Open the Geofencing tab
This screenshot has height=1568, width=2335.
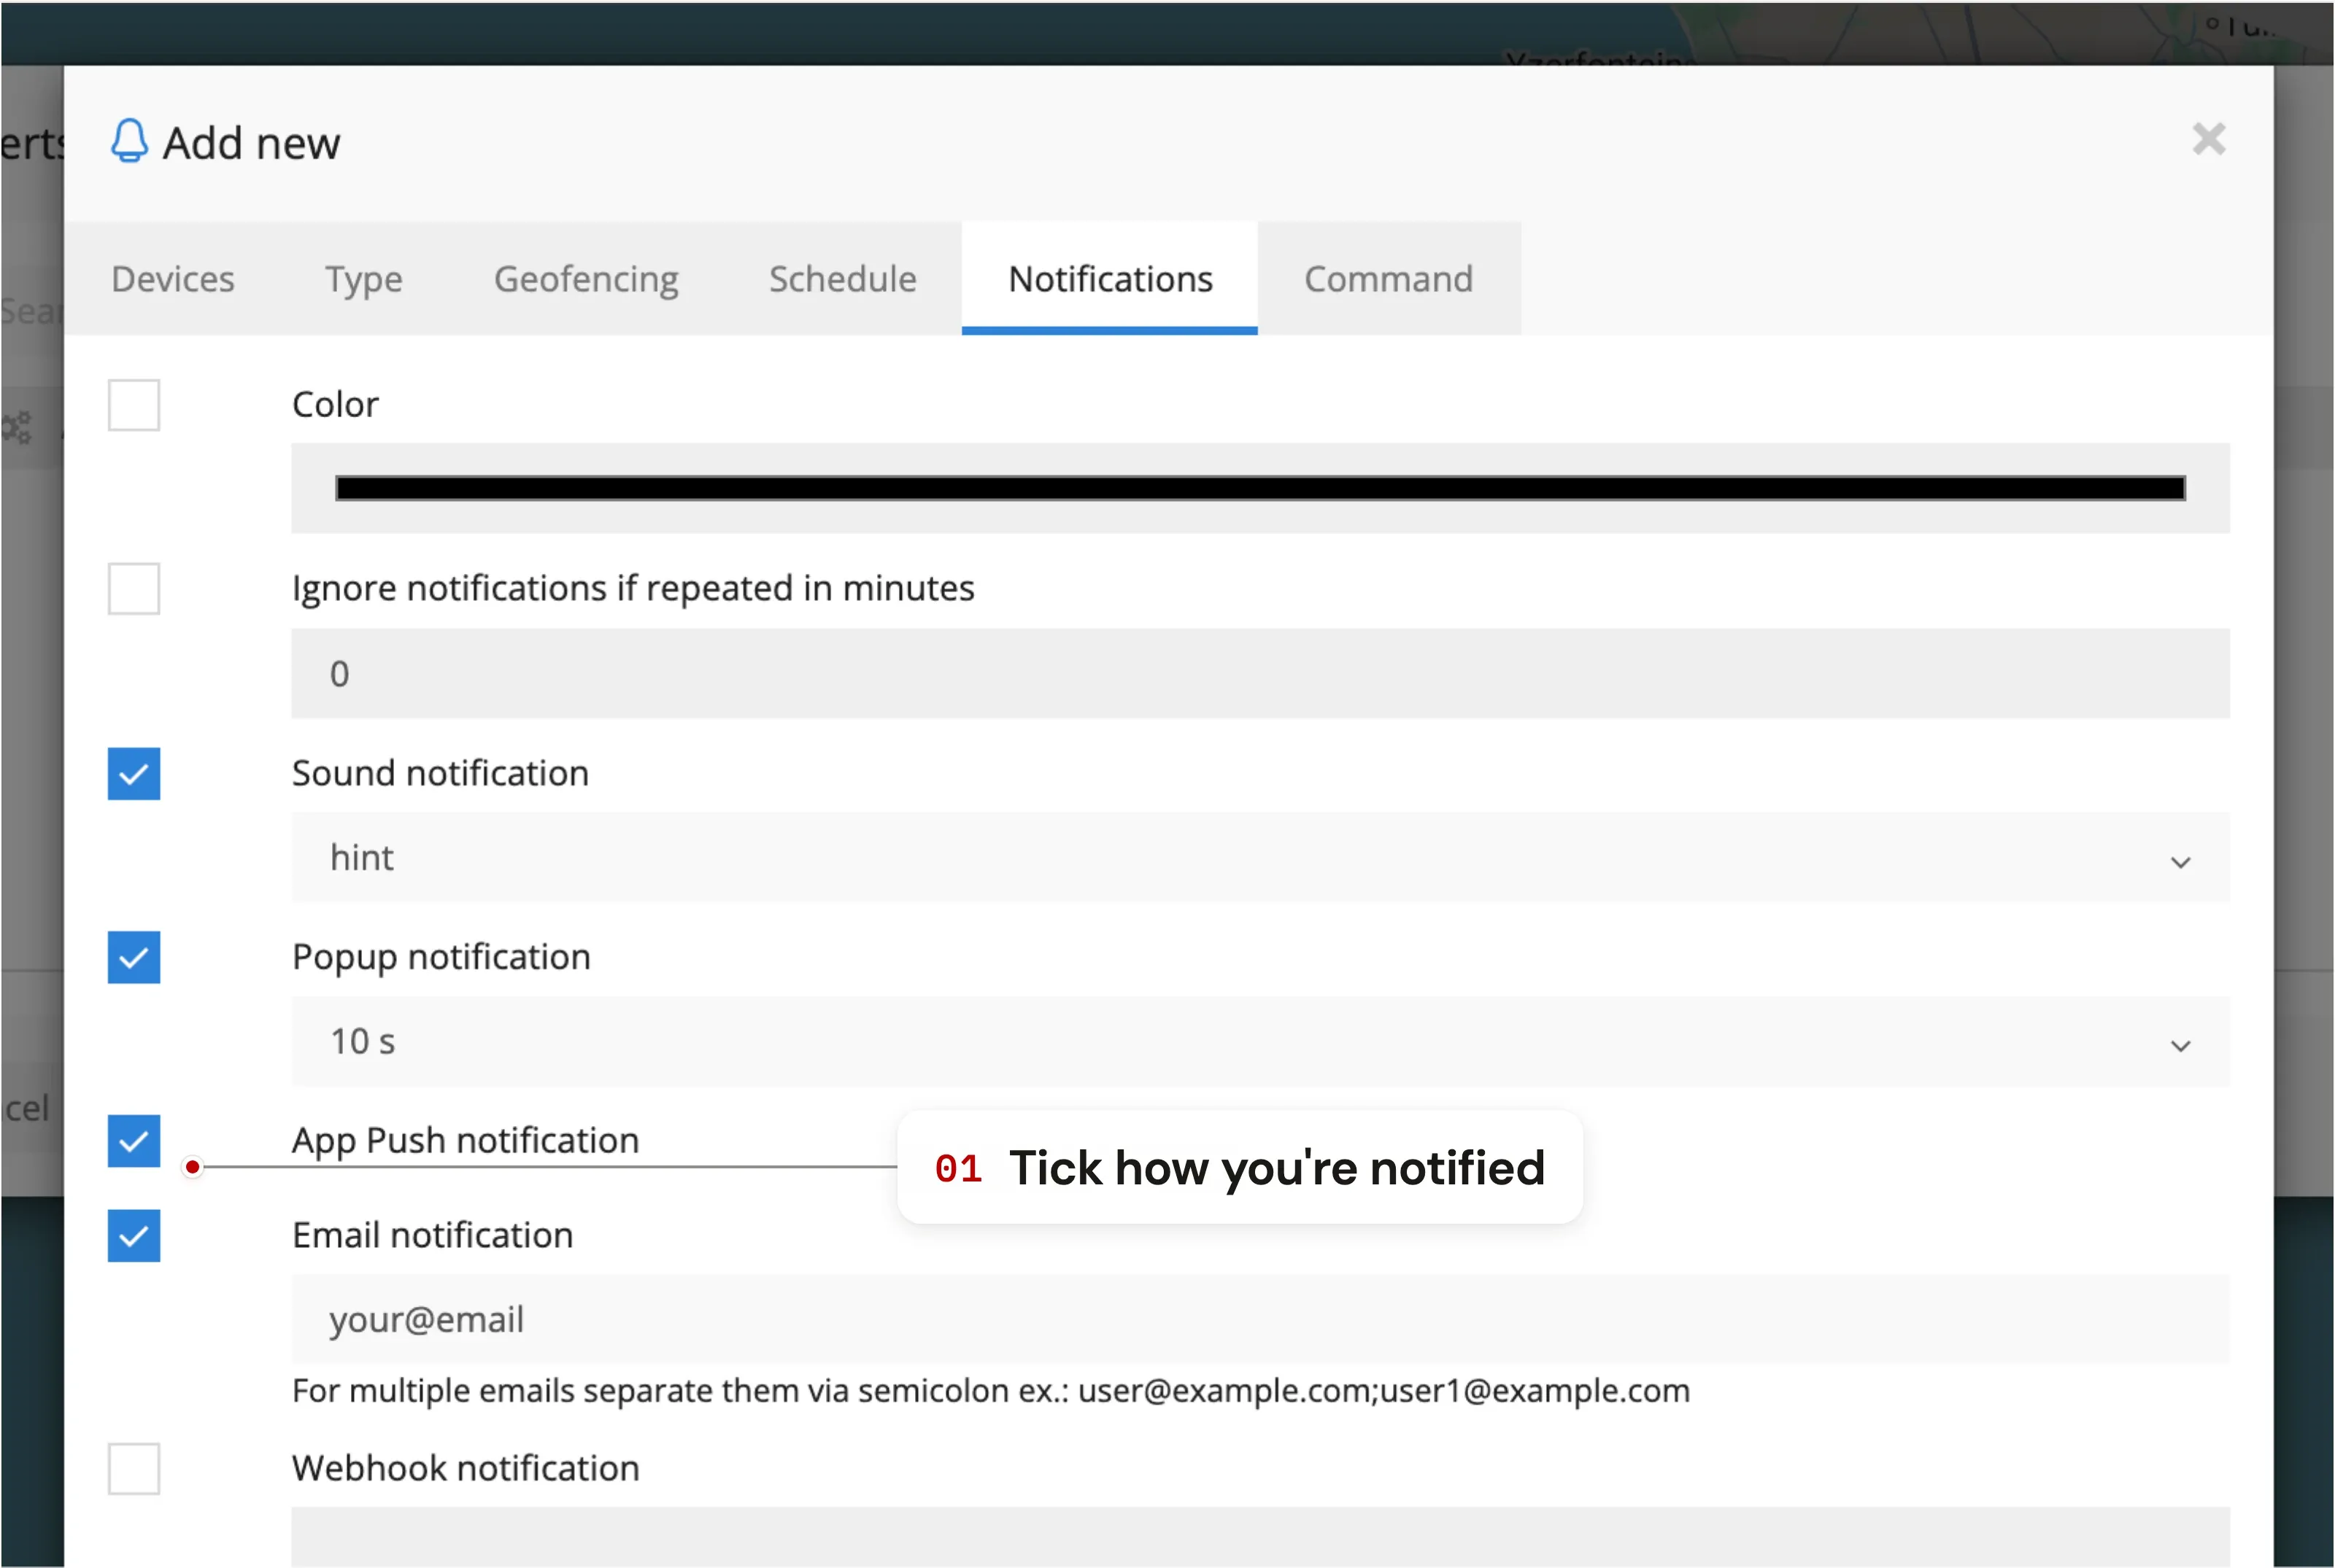click(586, 279)
